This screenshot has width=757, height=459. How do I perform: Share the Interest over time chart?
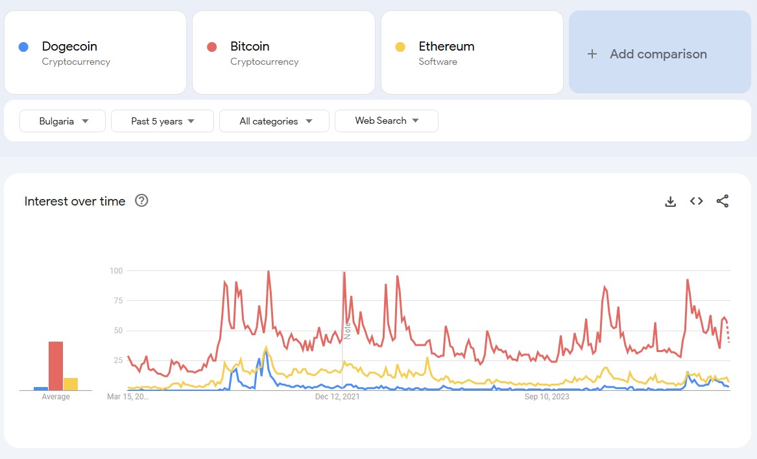click(x=722, y=201)
